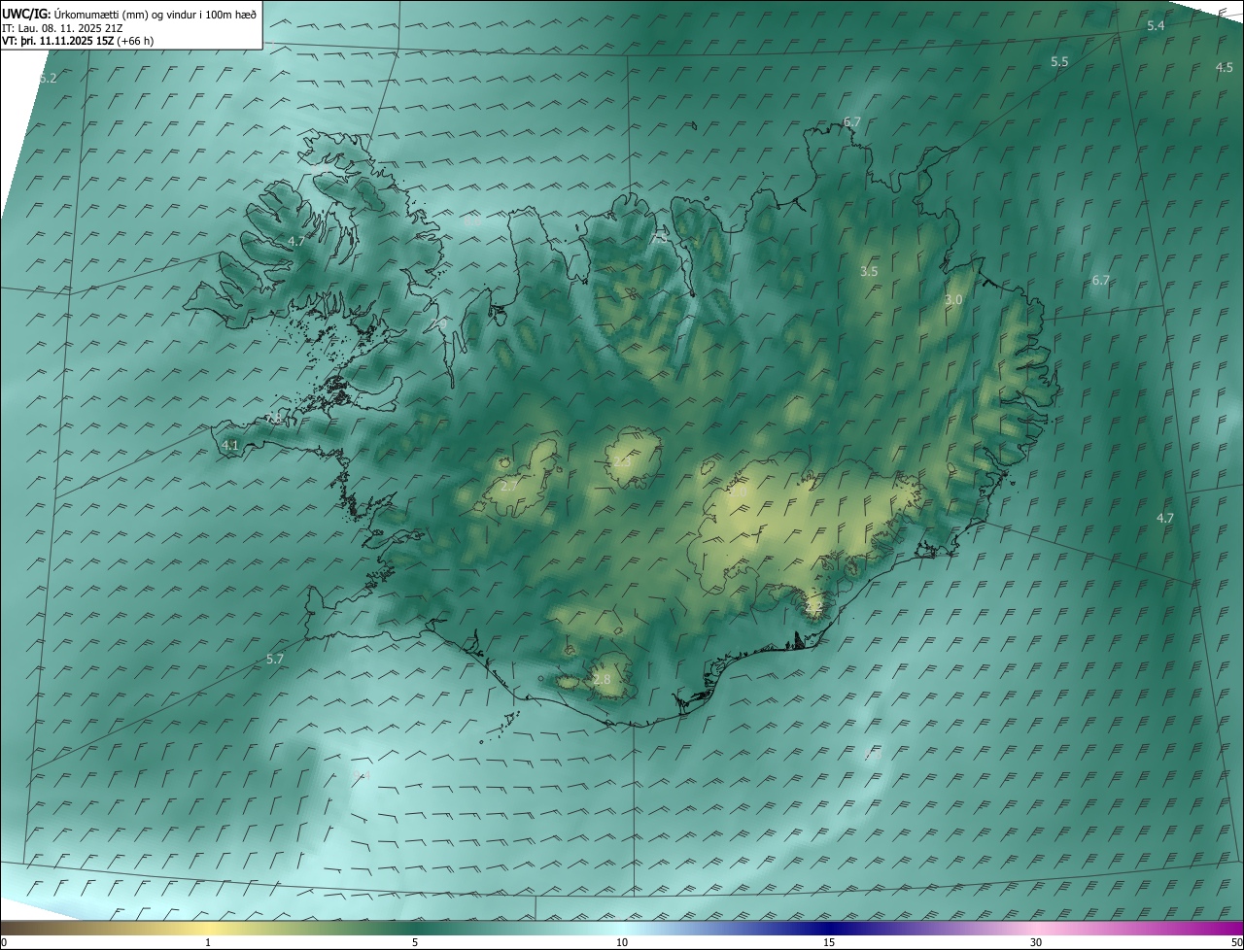Click the 2.3 value label
Viewport: 1244px width, 950px height.
622,462
